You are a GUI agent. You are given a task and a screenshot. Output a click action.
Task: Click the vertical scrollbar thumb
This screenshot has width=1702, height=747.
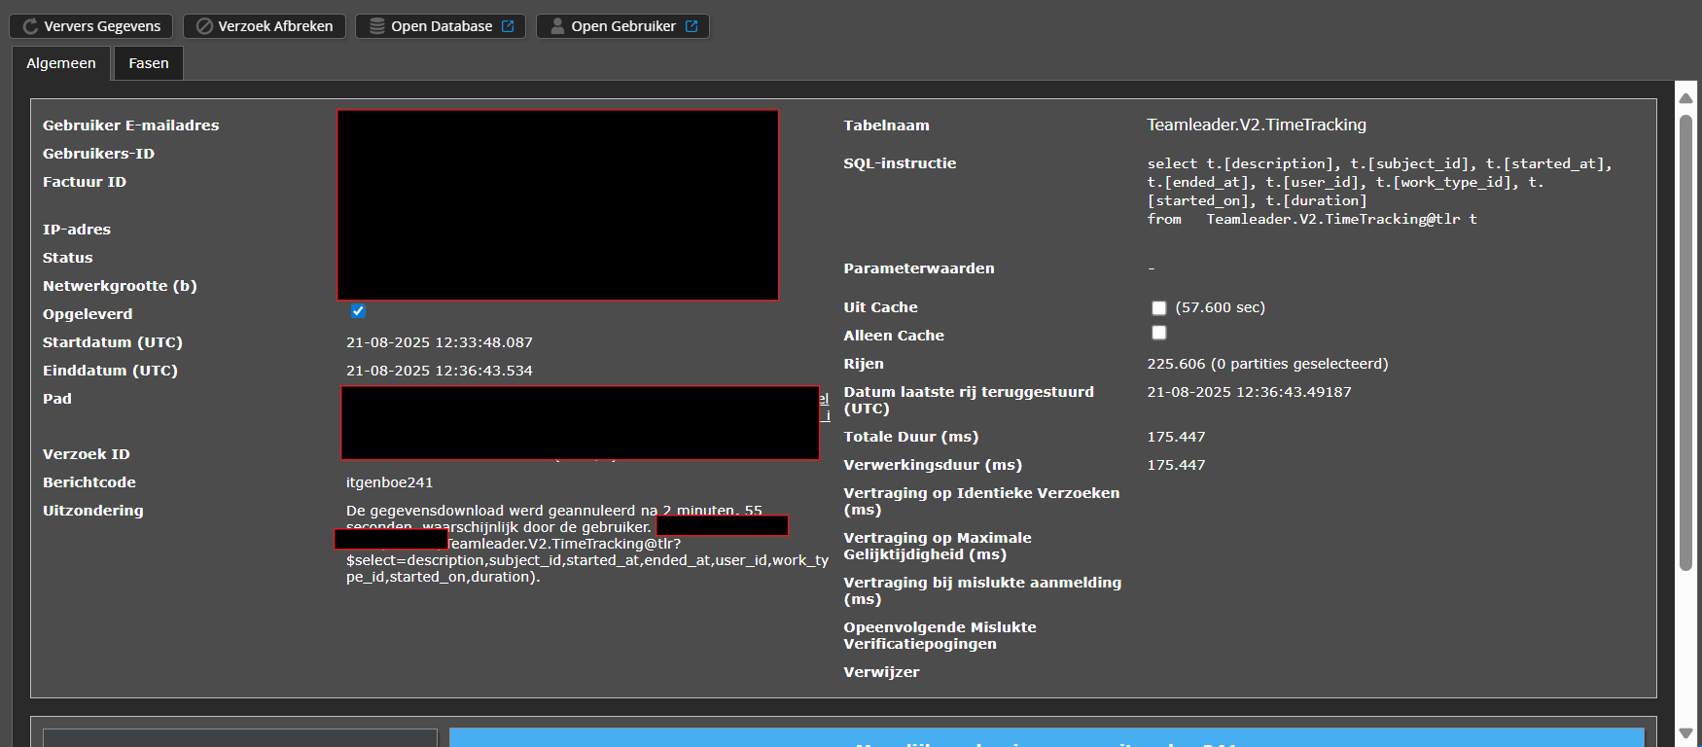(x=1685, y=340)
